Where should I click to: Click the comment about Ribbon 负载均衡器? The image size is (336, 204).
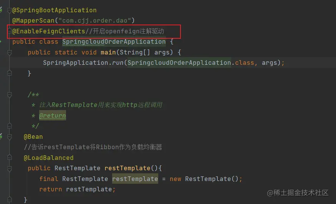(93, 147)
